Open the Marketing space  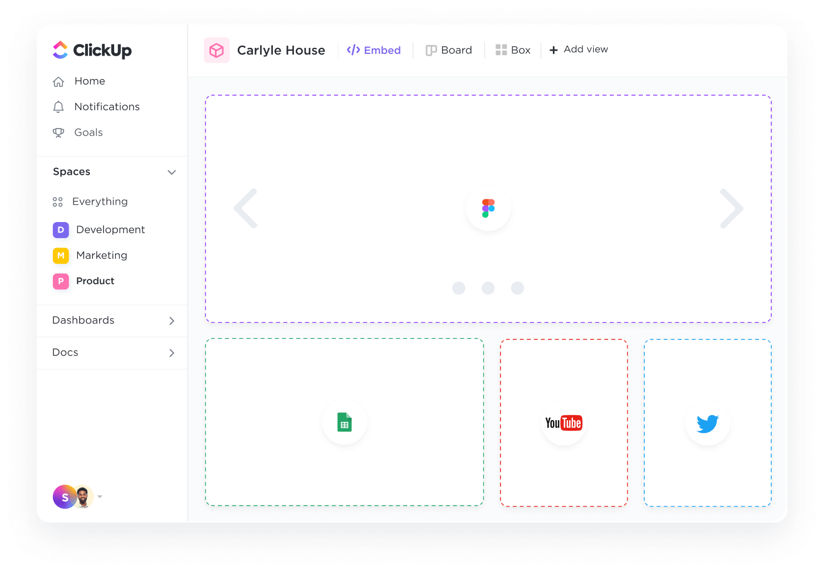(102, 255)
